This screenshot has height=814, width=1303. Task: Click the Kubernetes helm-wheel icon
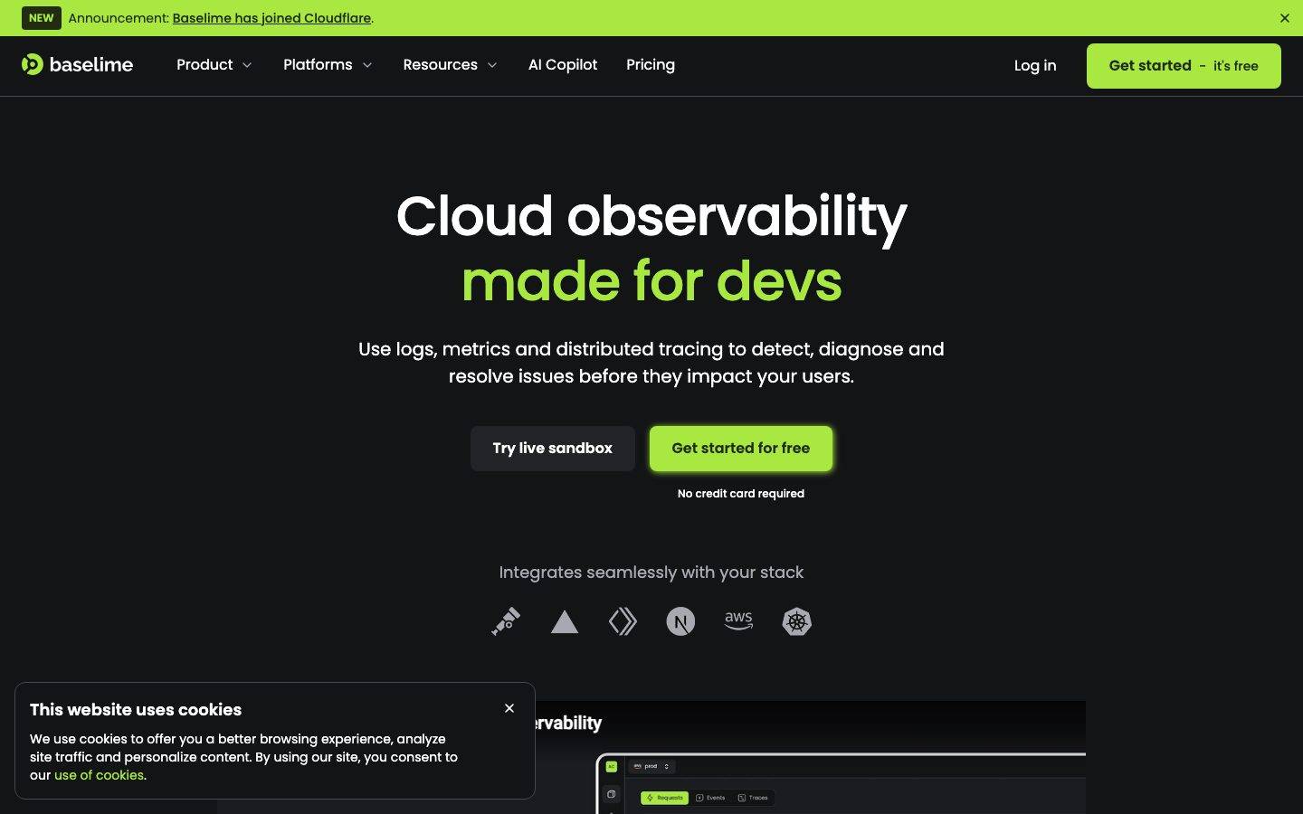point(796,621)
